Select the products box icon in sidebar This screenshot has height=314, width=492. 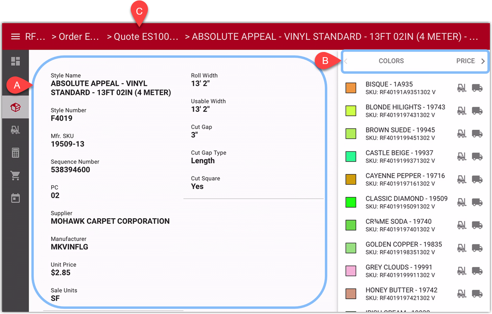[15, 107]
